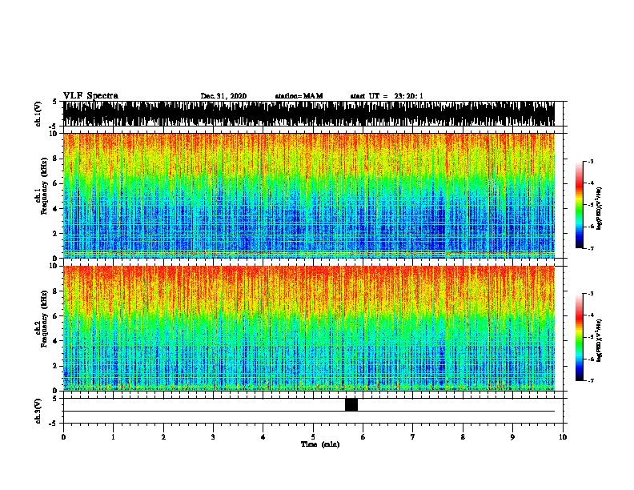Click the time axis tick label '3'
This screenshot has width=634, height=490.
point(213,437)
